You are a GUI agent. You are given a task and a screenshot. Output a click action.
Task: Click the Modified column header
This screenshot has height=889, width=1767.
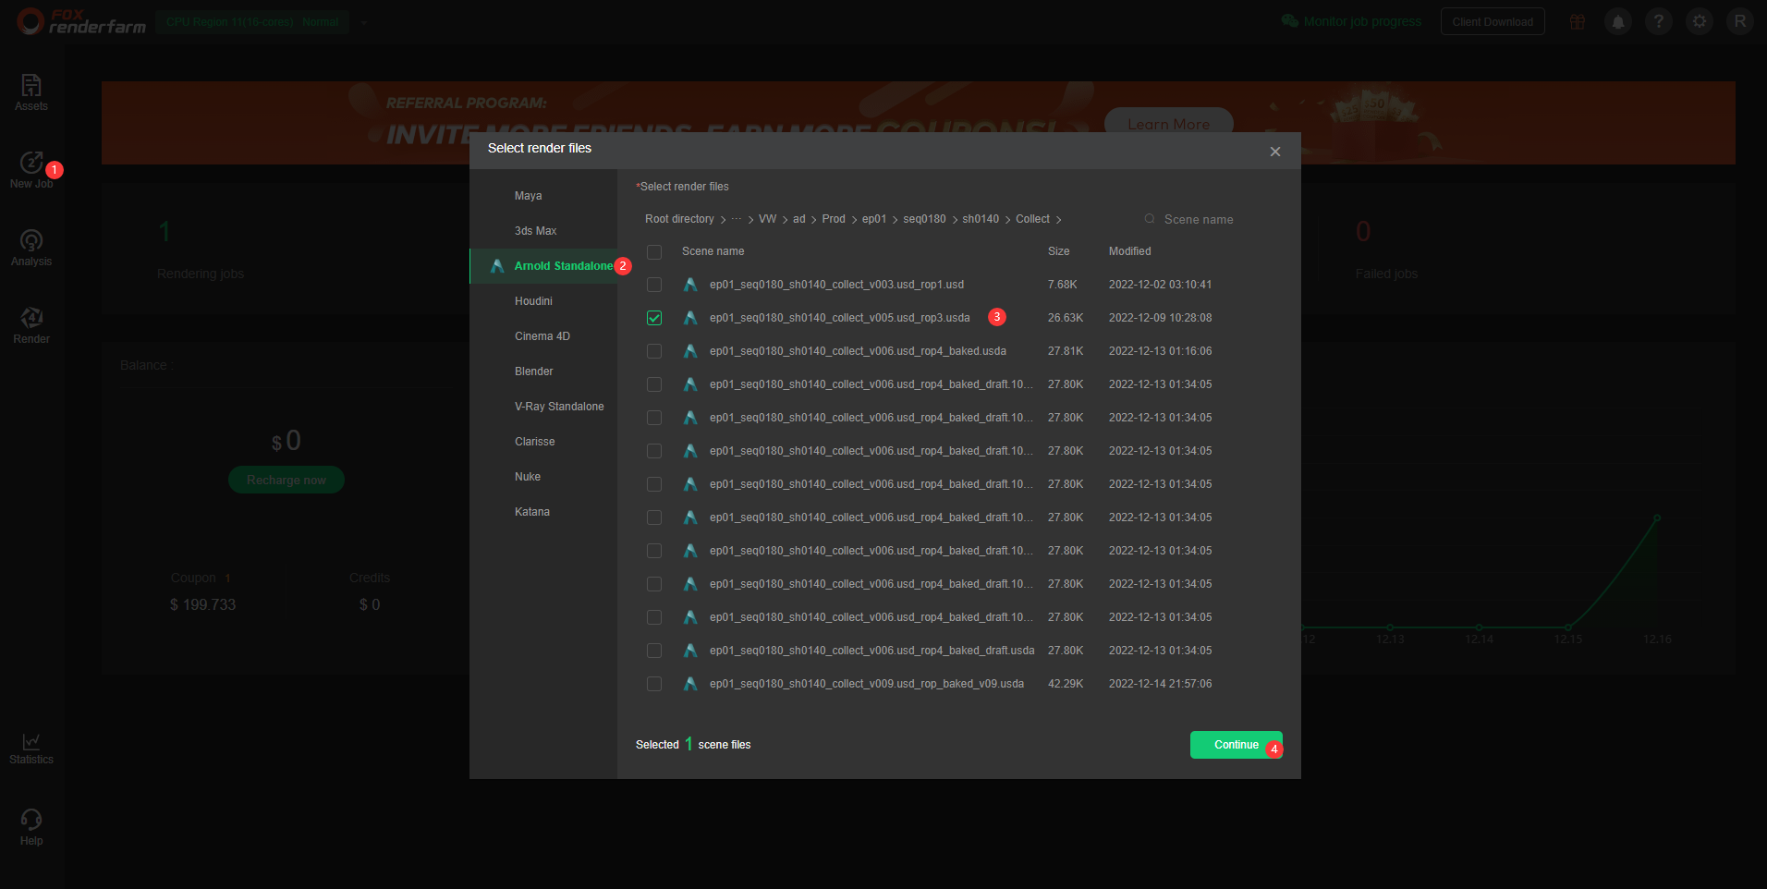[1129, 251]
